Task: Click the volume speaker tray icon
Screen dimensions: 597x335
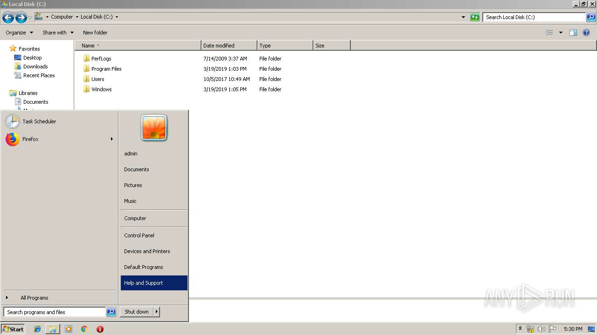Action: coord(541,329)
